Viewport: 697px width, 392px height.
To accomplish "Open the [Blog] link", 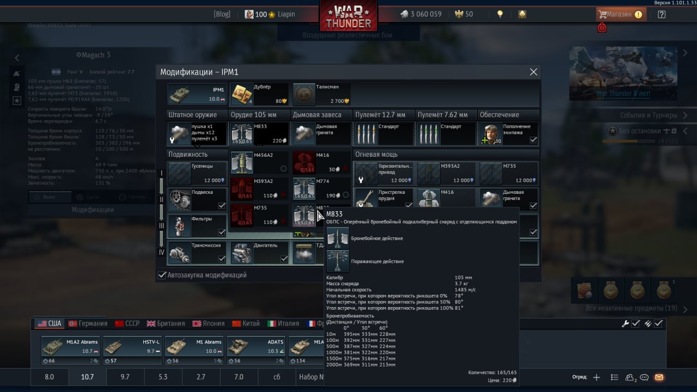I will click(222, 14).
